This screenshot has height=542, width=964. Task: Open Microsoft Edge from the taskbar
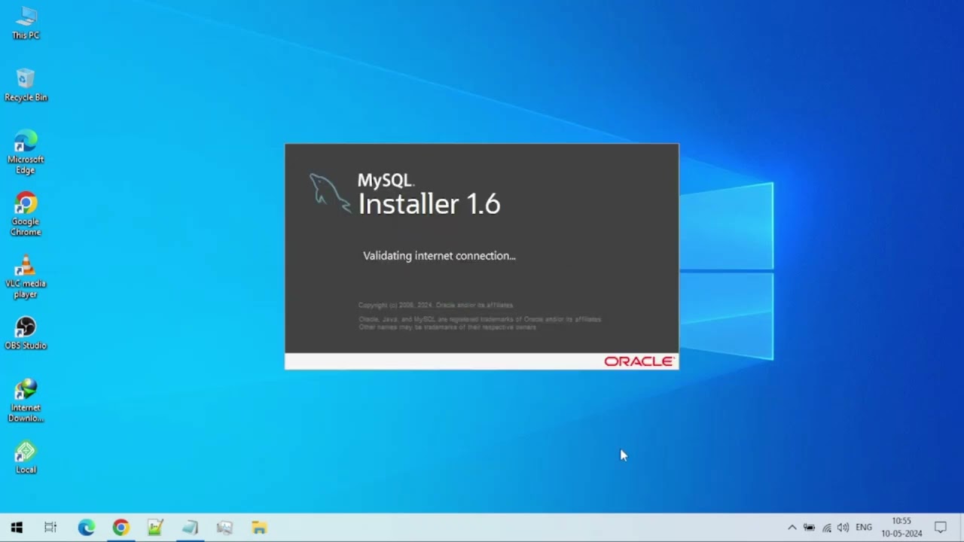(87, 528)
